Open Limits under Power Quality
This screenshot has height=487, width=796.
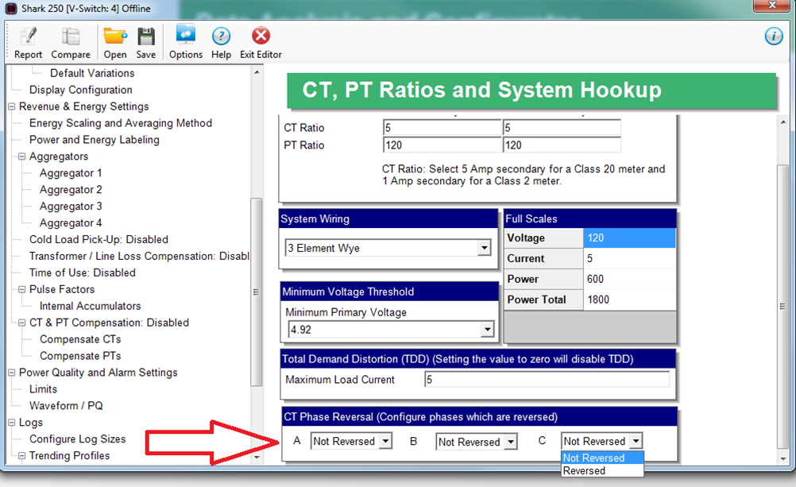click(43, 389)
